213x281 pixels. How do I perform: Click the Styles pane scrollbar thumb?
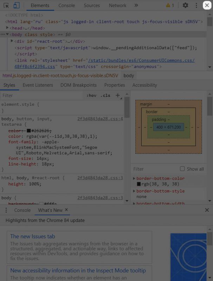click(127, 107)
